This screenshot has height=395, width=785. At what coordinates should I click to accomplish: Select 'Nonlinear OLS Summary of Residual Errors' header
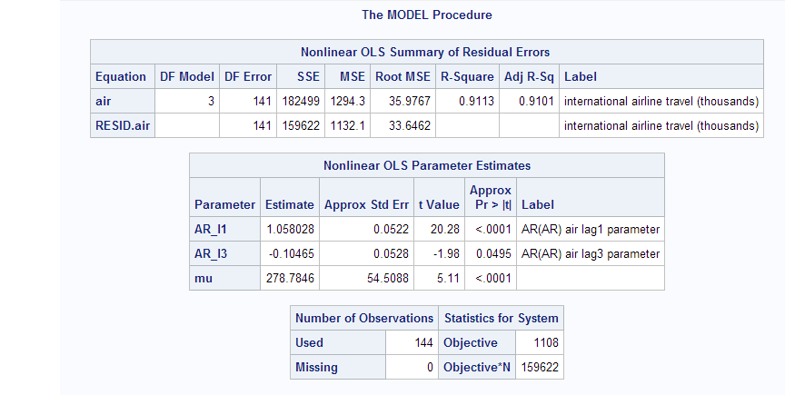pos(426,52)
